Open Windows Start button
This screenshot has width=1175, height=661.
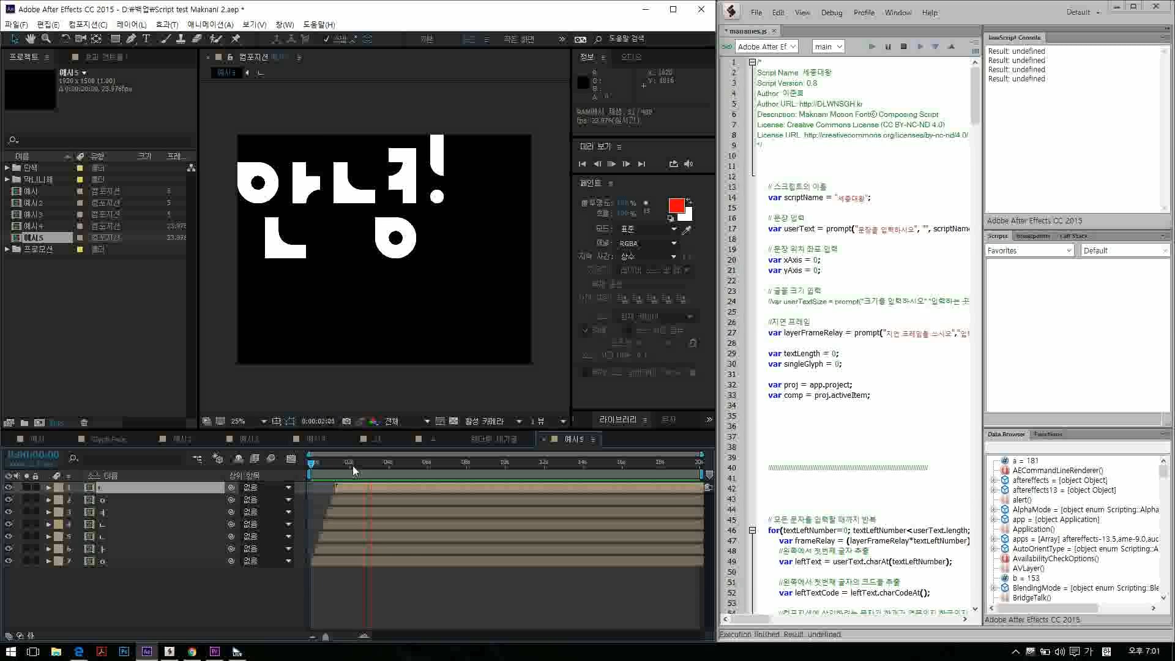(10, 652)
